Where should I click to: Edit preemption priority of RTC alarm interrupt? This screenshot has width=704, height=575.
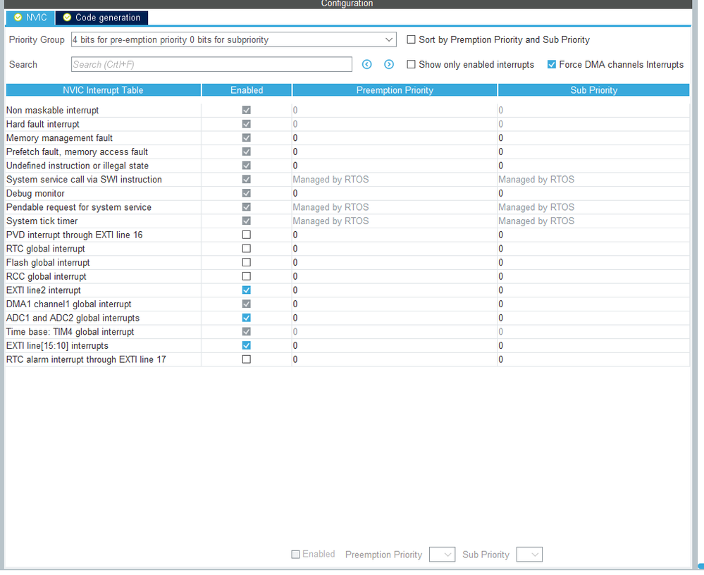pos(394,359)
